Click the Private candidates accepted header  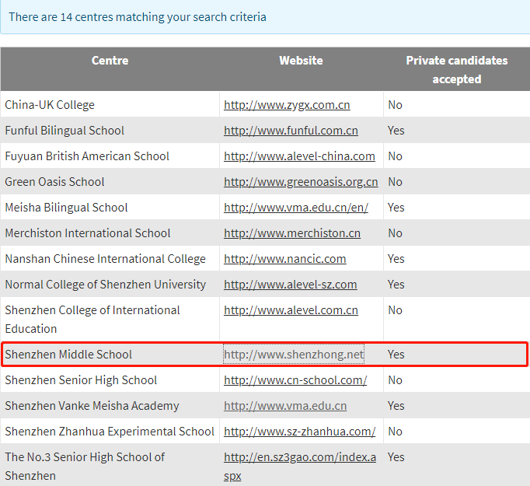point(457,70)
